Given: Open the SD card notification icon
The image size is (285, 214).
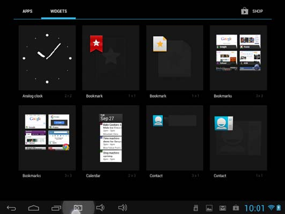Looking at the screenshot, I should (196, 208).
